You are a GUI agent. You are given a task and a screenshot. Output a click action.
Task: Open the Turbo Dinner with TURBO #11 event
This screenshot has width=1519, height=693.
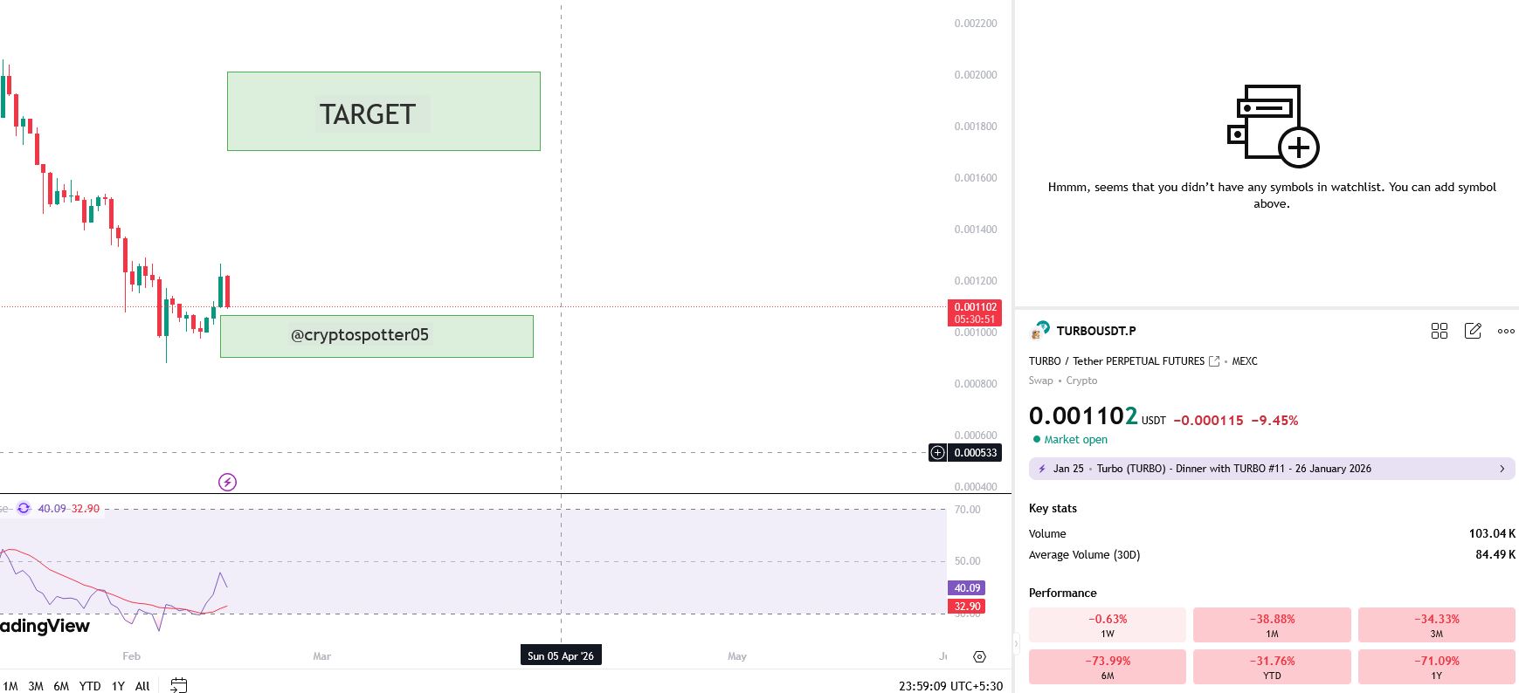[x=1272, y=469]
